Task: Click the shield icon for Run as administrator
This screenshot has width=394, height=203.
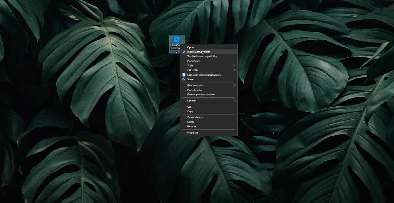Action: click(184, 52)
